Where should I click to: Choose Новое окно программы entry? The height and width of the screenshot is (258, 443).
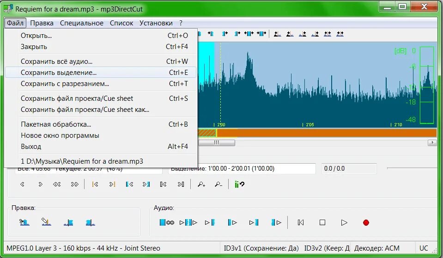[101, 135]
